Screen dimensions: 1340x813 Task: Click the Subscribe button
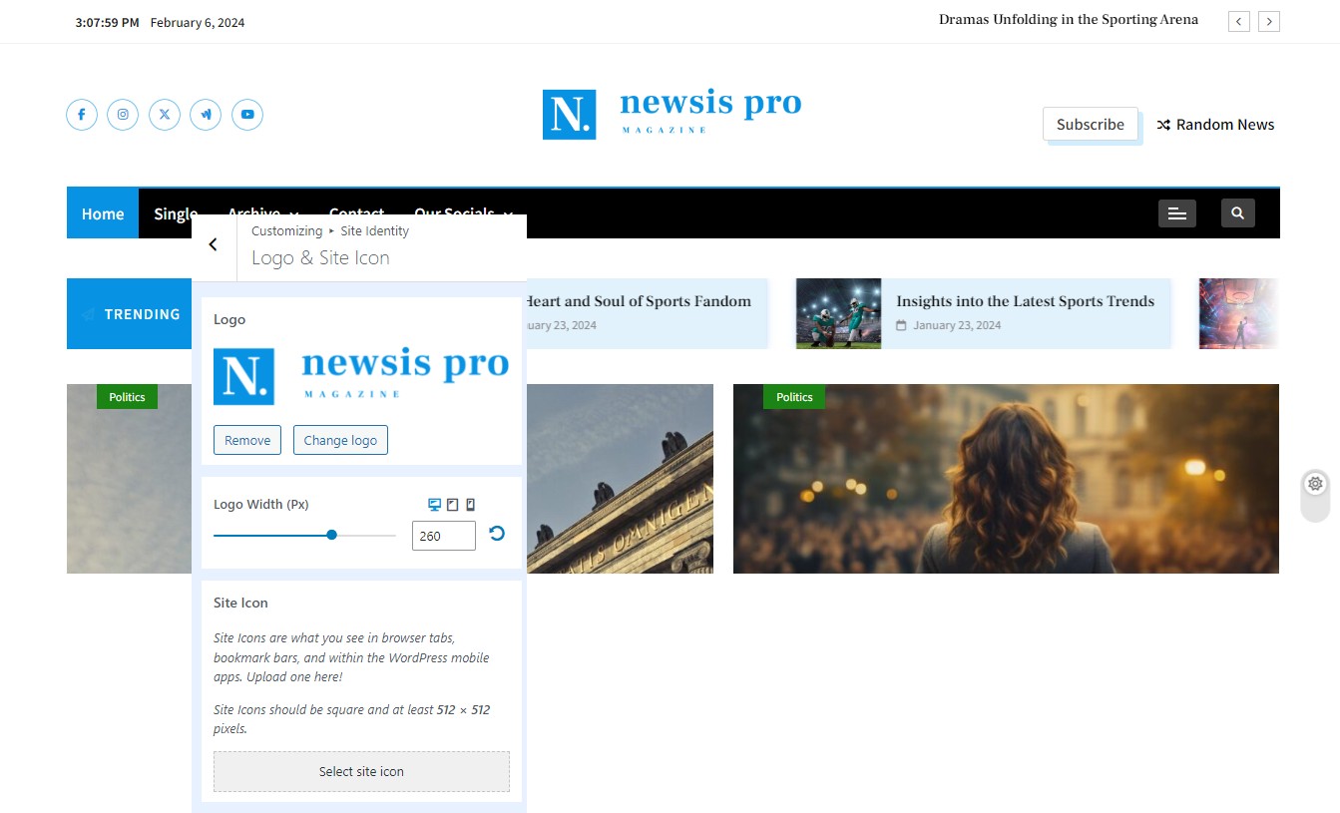[1090, 125]
